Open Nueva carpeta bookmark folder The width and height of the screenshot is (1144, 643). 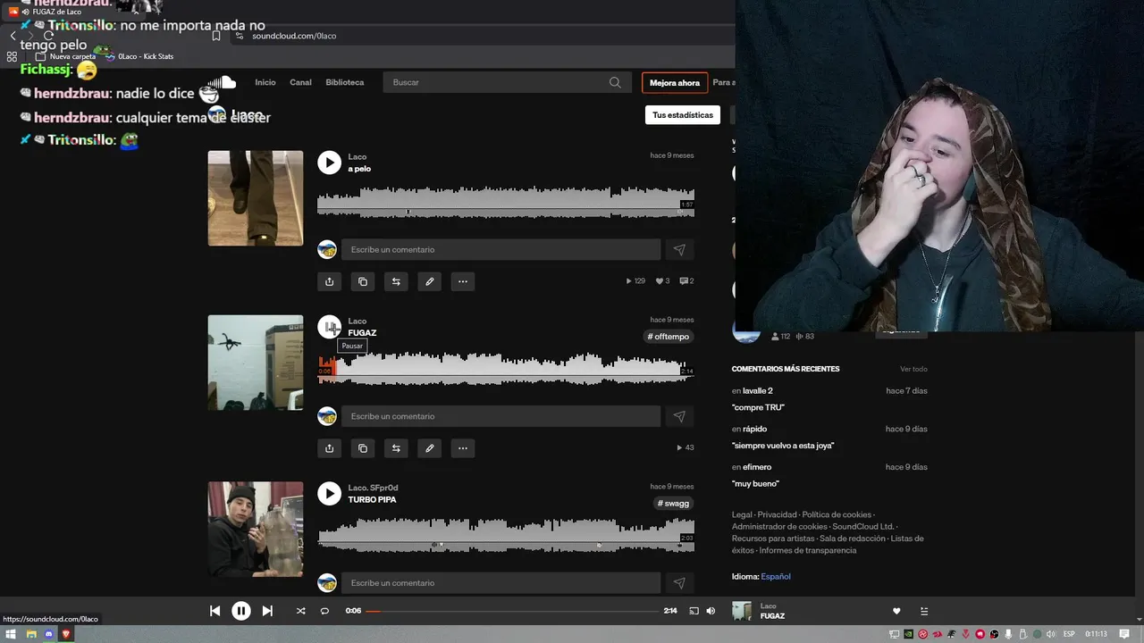pos(66,56)
